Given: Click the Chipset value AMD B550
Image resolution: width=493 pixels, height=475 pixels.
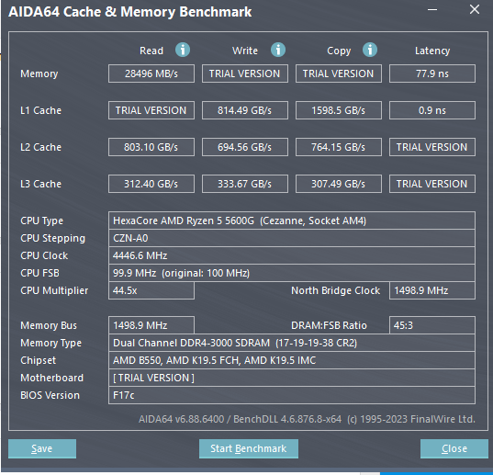Looking at the screenshot, I should (x=291, y=360).
